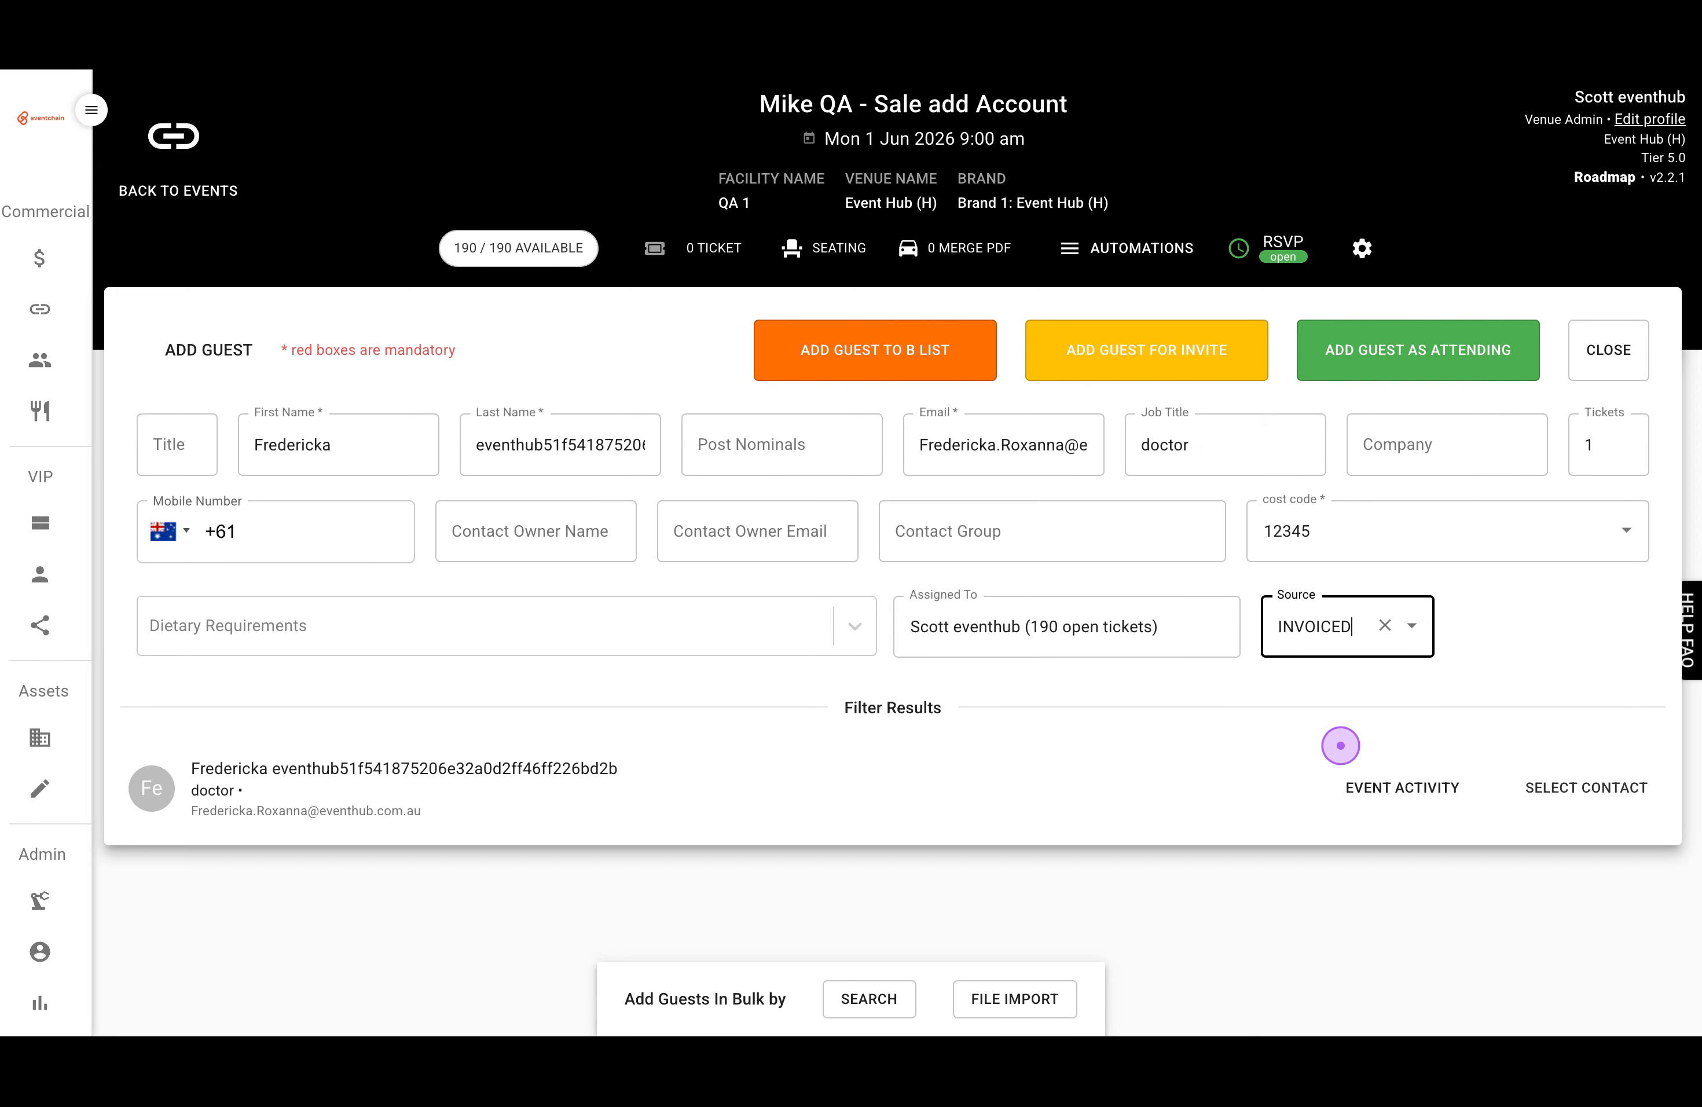This screenshot has width=1702, height=1107.
Task: Open the 0 TICKET tab
Action: click(x=694, y=248)
